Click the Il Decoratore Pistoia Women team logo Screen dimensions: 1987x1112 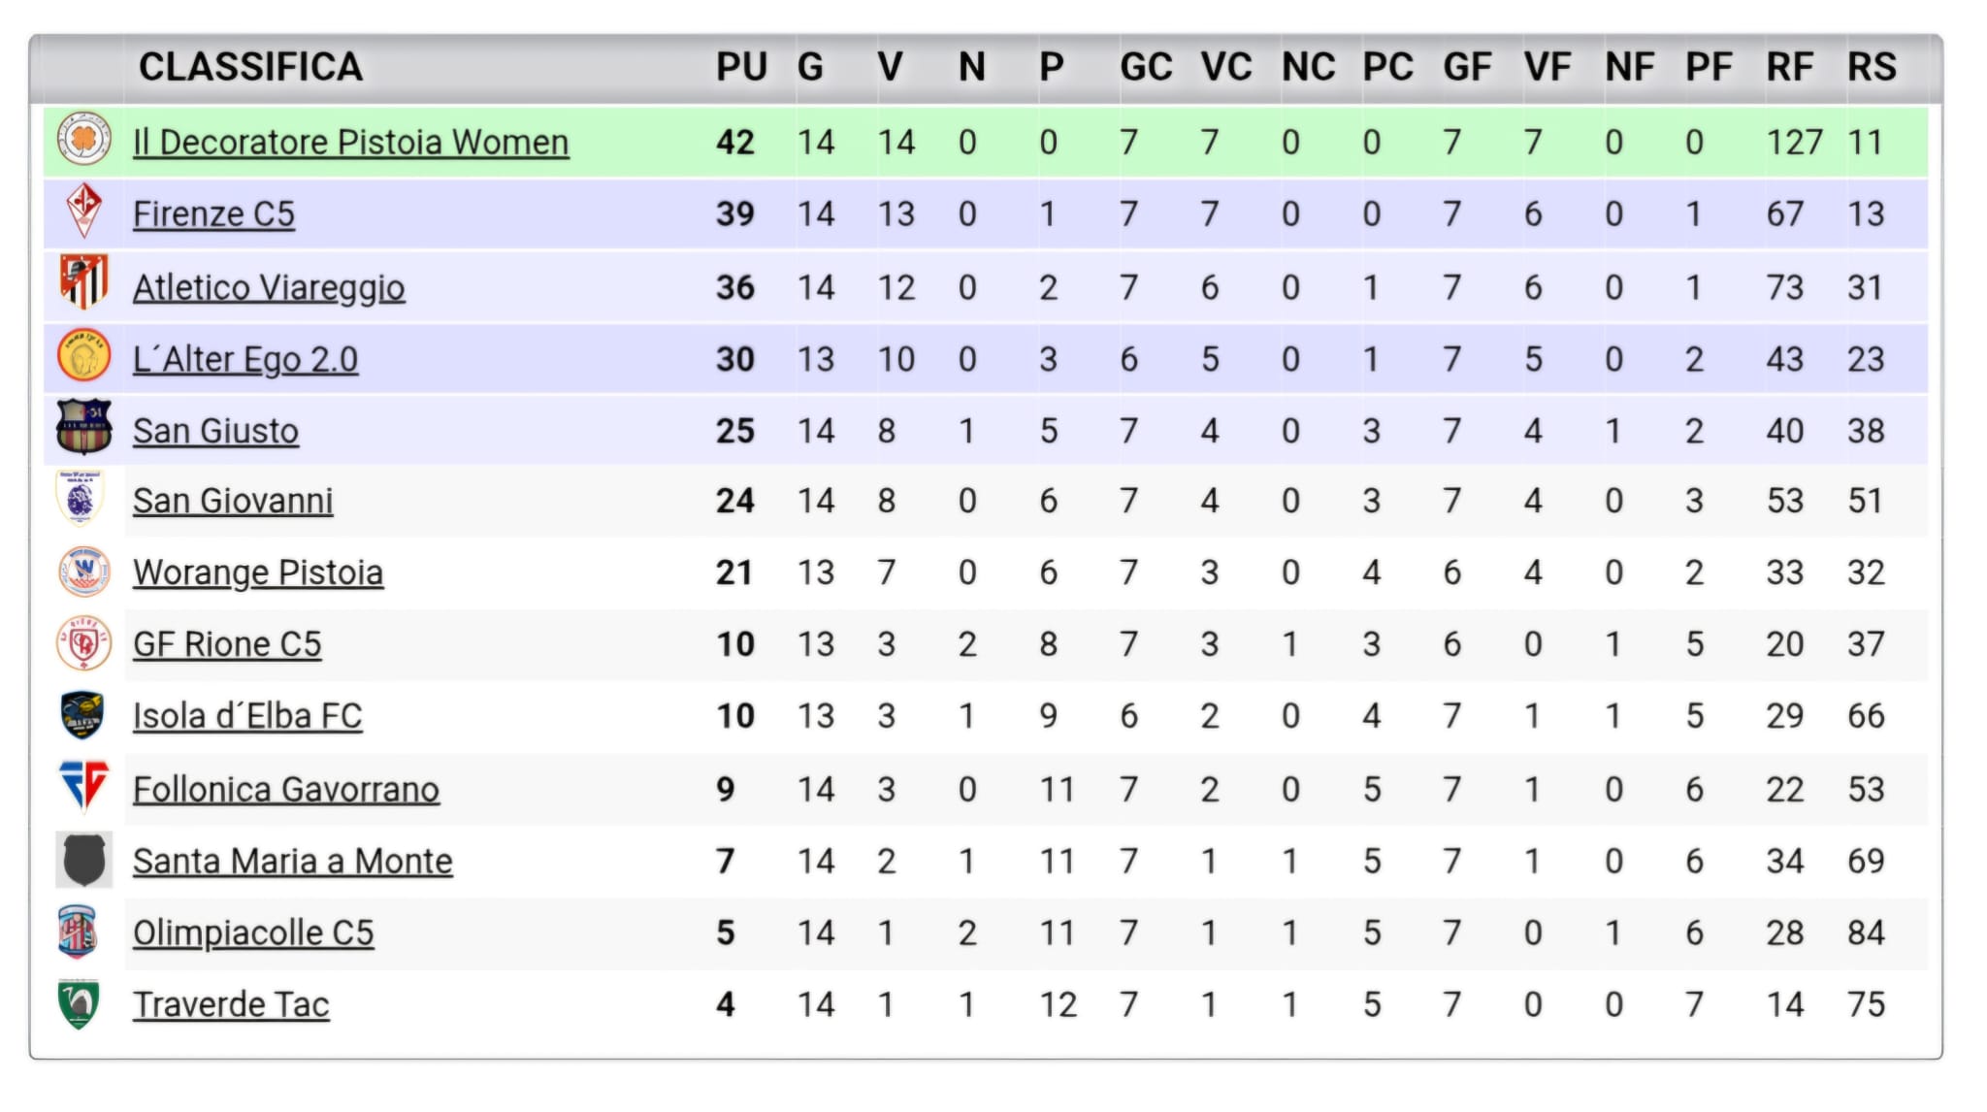[83, 139]
